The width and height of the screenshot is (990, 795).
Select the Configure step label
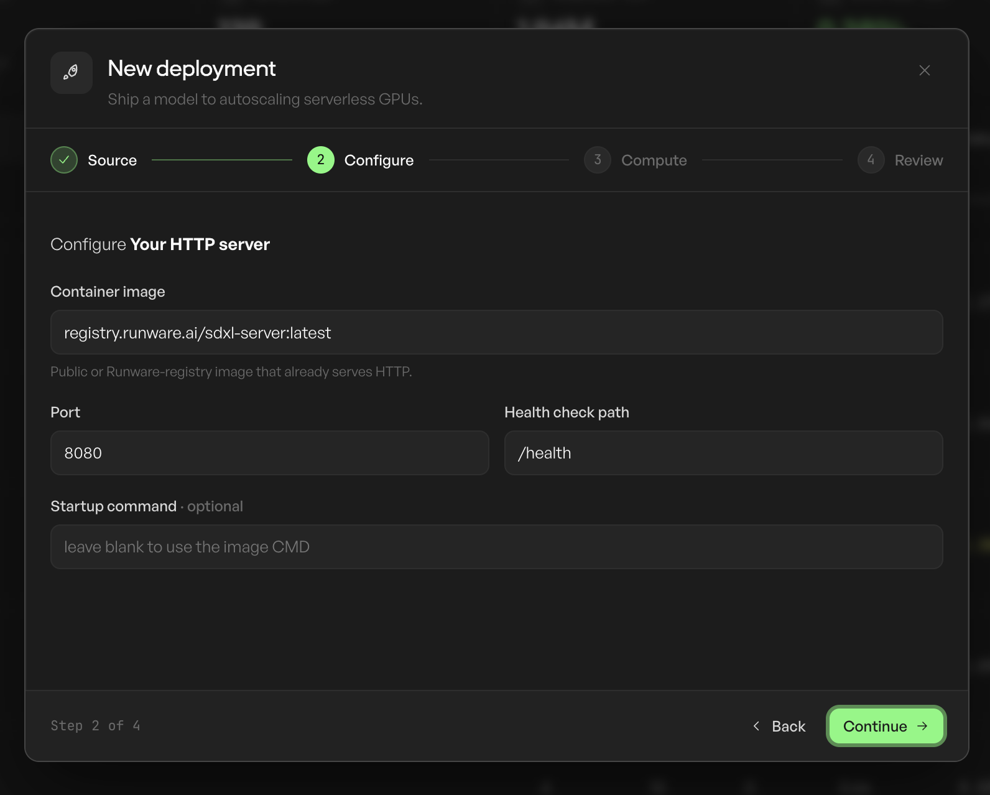pyautogui.click(x=379, y=160)
